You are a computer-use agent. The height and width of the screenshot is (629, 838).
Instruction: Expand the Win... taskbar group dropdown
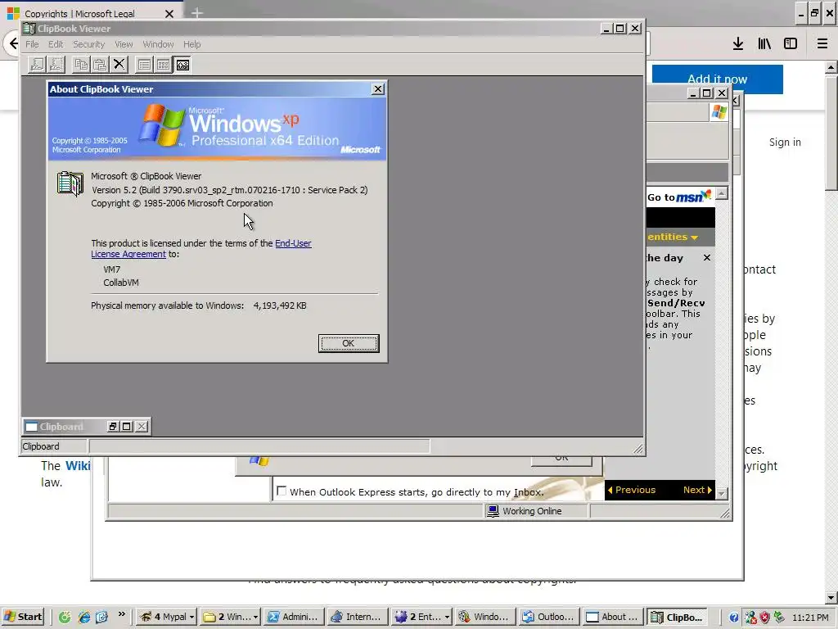tap(255, 618)
